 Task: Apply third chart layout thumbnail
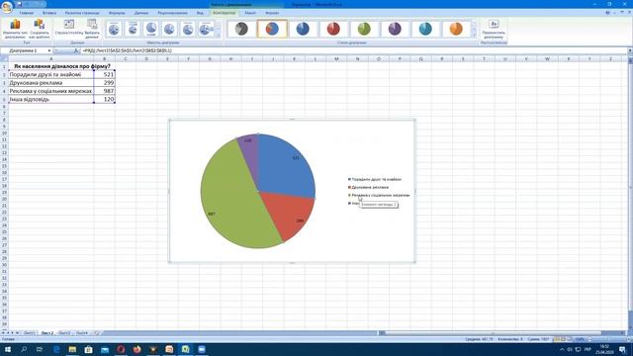[151, 29]
